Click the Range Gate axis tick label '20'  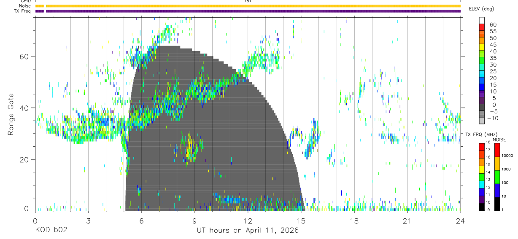(x=25, y=160)
